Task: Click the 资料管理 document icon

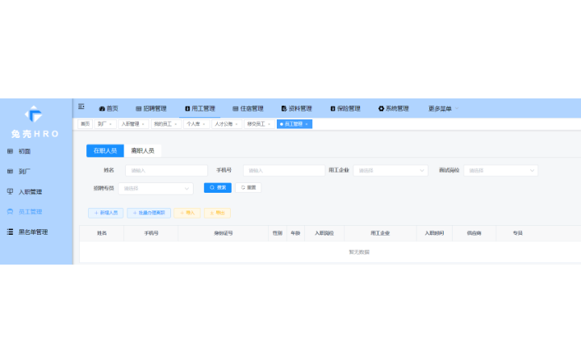Action: (x=284, y=109)
